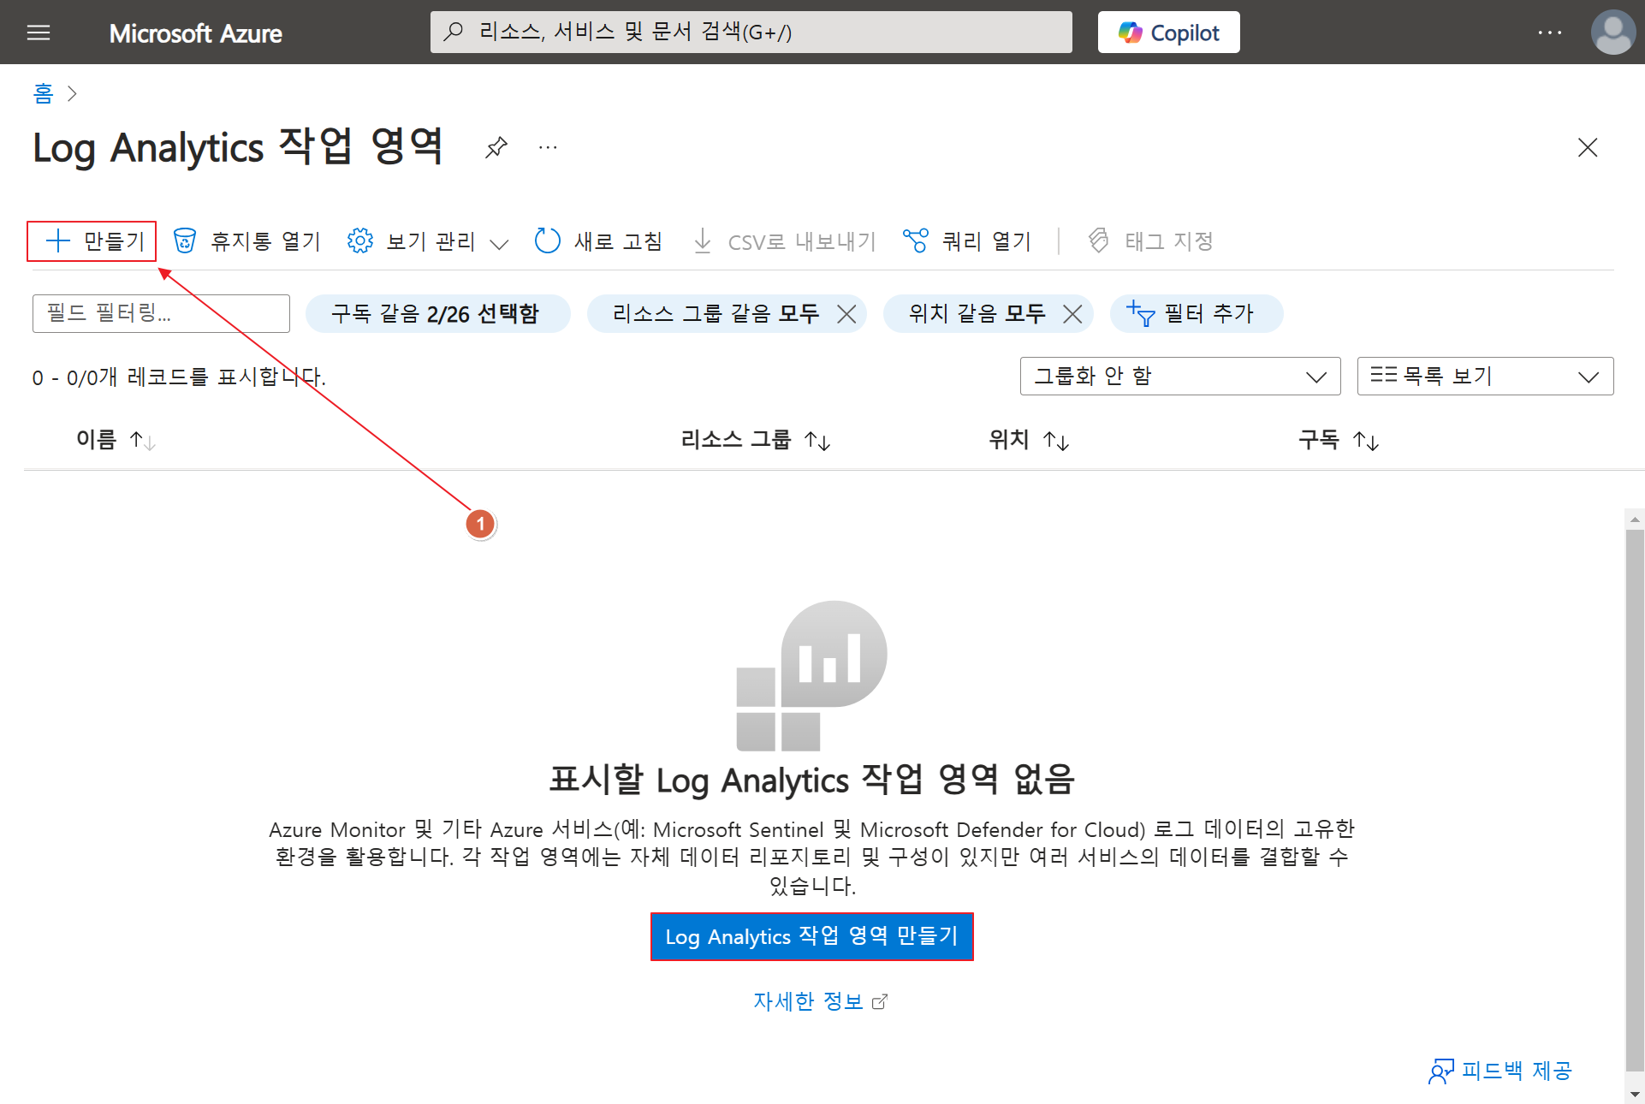
Task: Open the recycle bin (휴지통 열기)
Action: coord(246,241)
